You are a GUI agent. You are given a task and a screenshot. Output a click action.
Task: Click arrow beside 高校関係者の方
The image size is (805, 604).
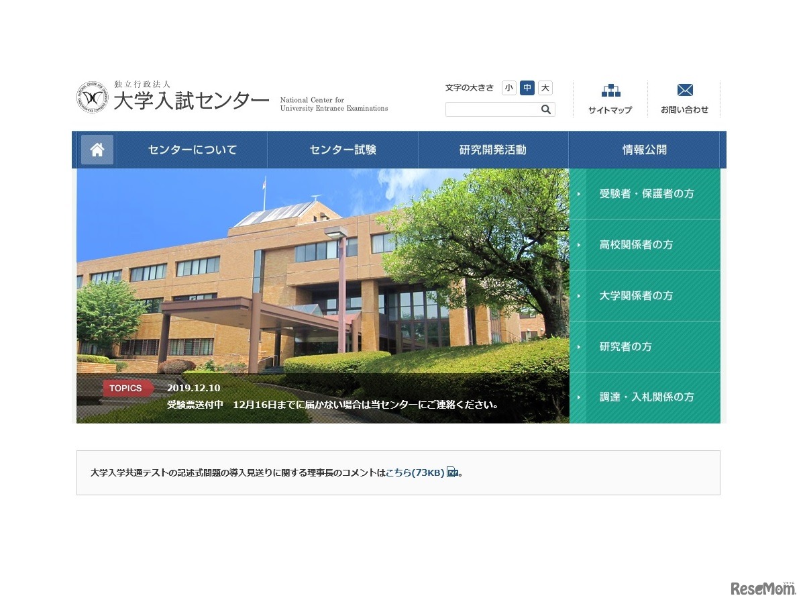[x=579, y=245]
